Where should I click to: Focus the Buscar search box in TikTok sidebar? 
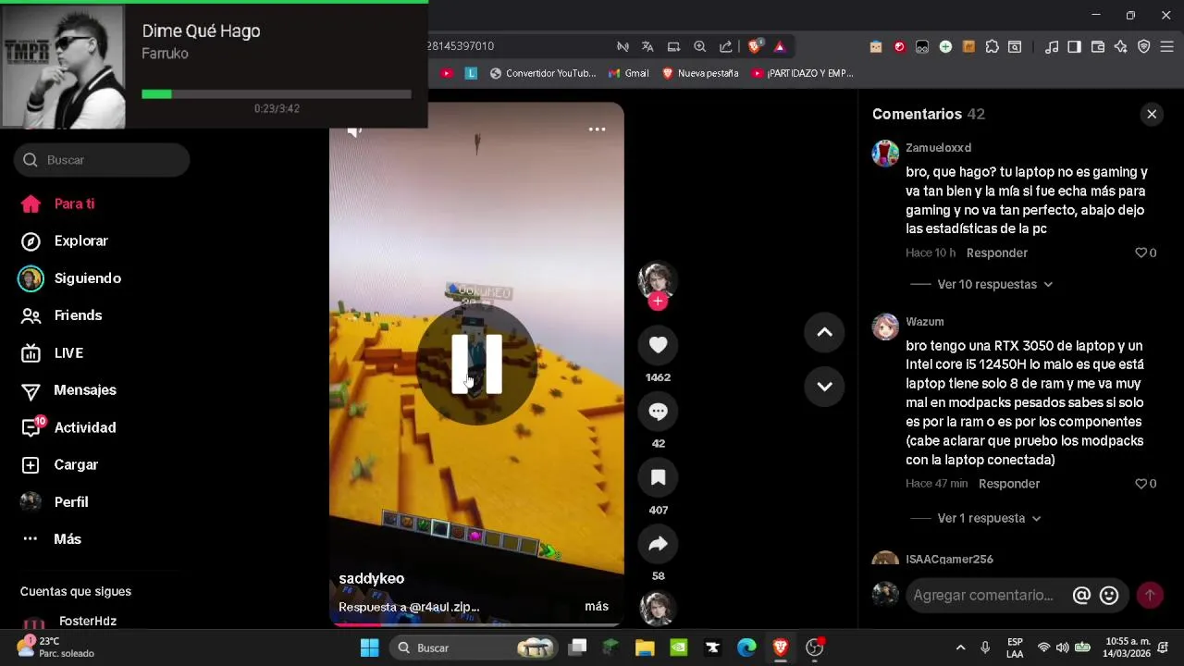click(x=102, y=160)
